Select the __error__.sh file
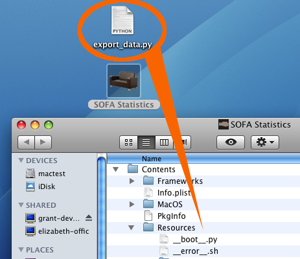This screenshot has height=259, width=300. (189, 251)
